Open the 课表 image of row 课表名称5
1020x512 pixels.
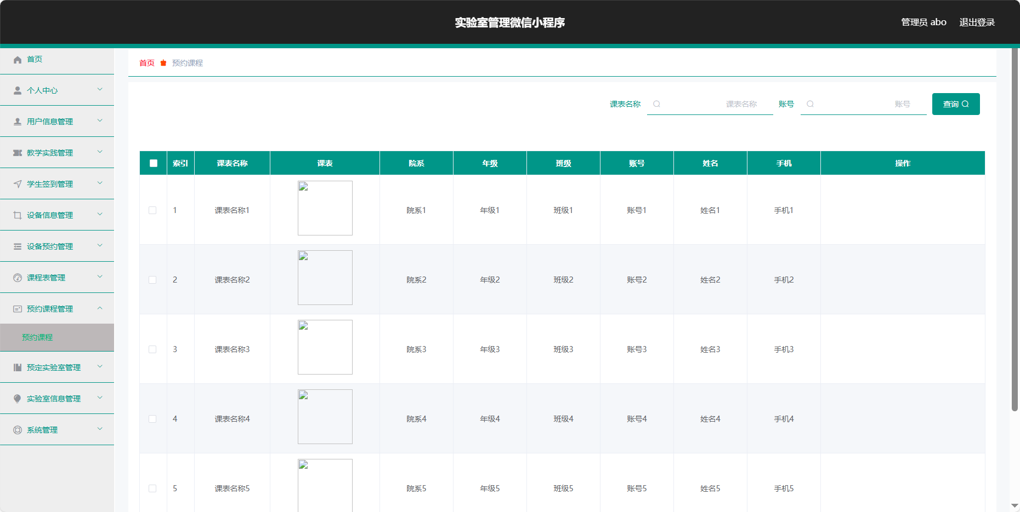point(325,485)
